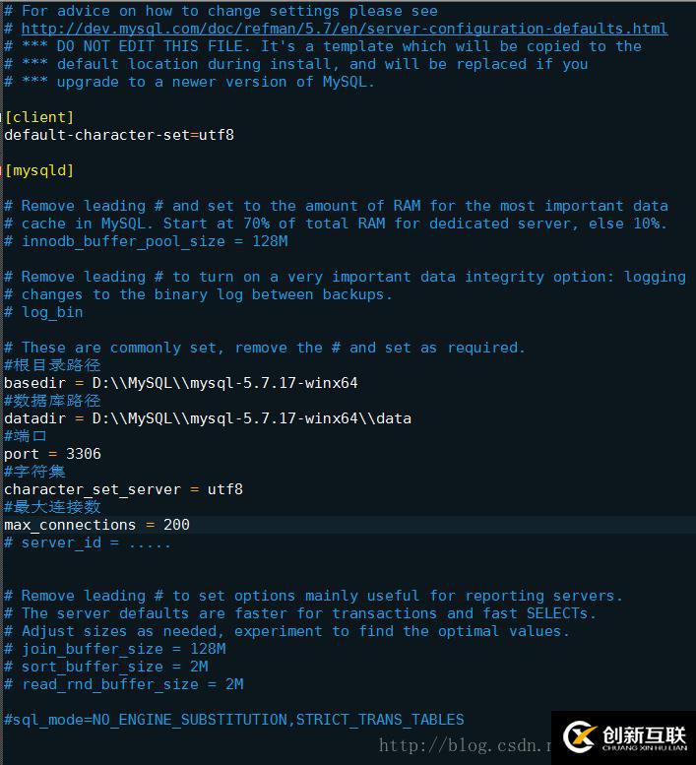
Task: Click the 'Adjust sizes as needed' comment line
Action: click(x=287, y=631)
